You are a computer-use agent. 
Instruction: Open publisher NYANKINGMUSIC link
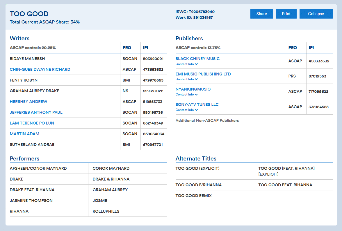pyautogui.click(x=193, y=89)
